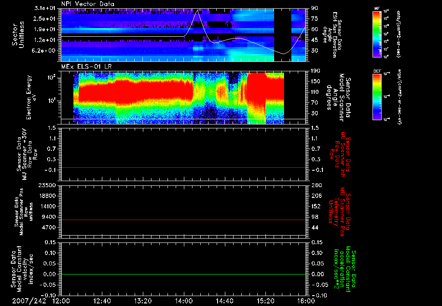The width and height of the screenshot is (442, 306).
Task: Click 'cnts/(cm**2-sr-sec)' units label
Action: tap(398, 34)
